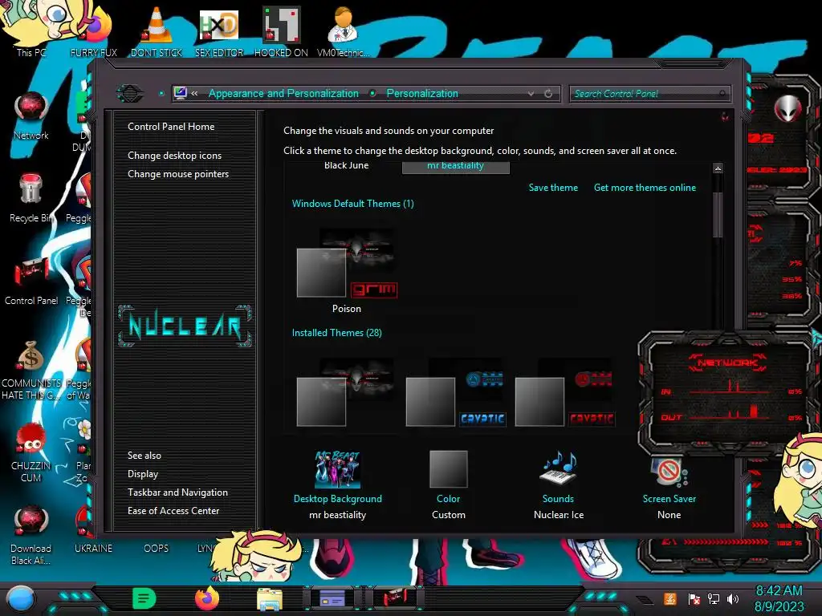Open Ease of Access Center
Image resolution: width=822 pixels, height=616 pixels.
(x=173, y=511)
